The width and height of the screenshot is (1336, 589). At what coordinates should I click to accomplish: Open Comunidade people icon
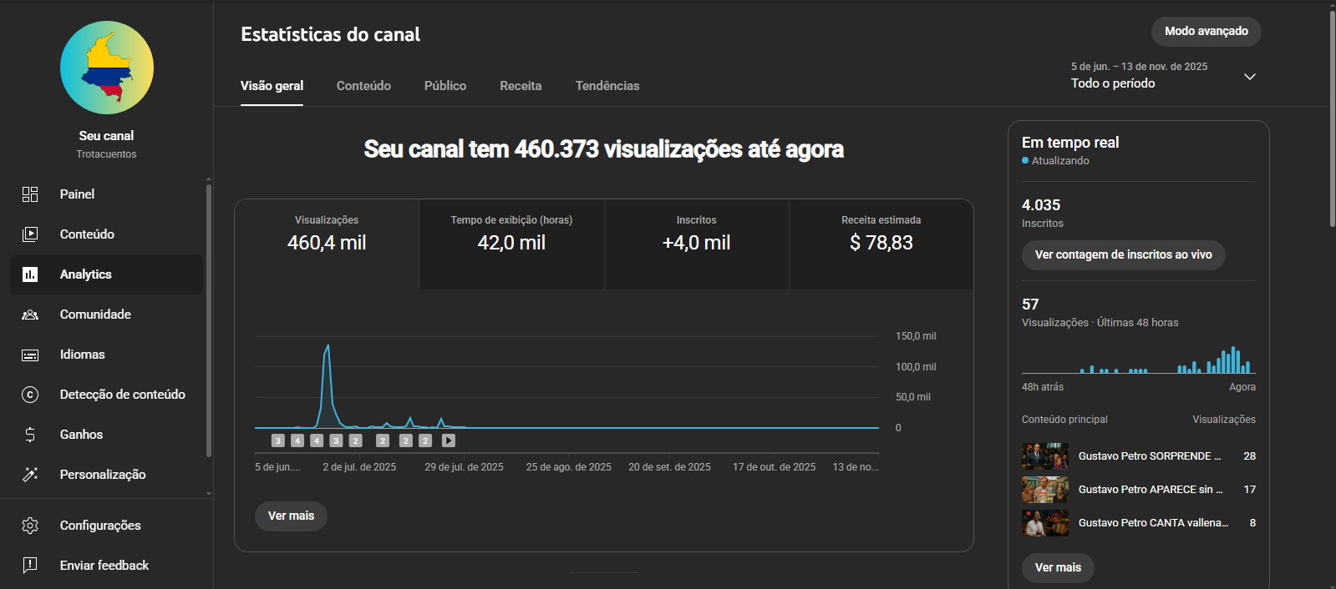pos(30,315)
